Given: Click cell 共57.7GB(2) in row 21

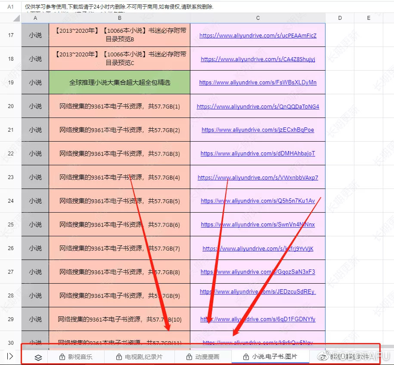Looking at the screenshot, I should tap(120, 130).
